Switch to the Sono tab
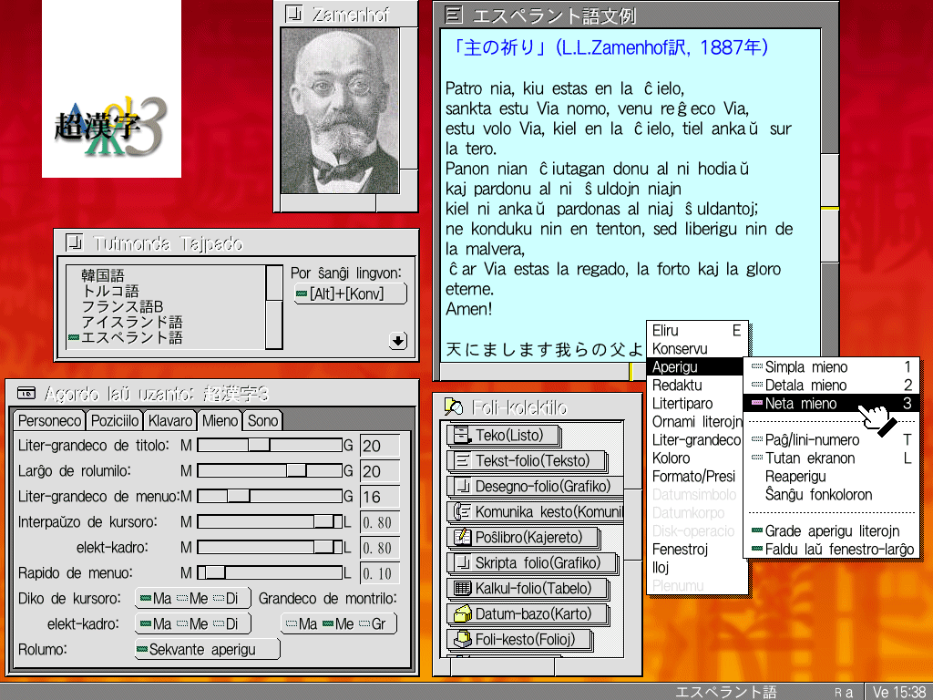933x700 pixels. point(262,420)
